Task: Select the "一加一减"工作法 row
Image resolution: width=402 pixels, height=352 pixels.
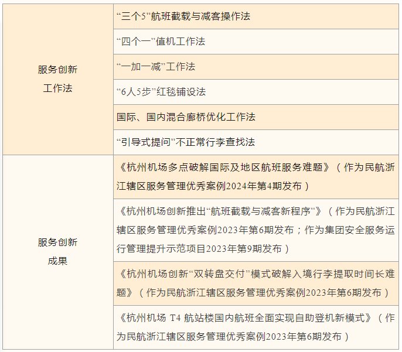Action: (256, 67)
